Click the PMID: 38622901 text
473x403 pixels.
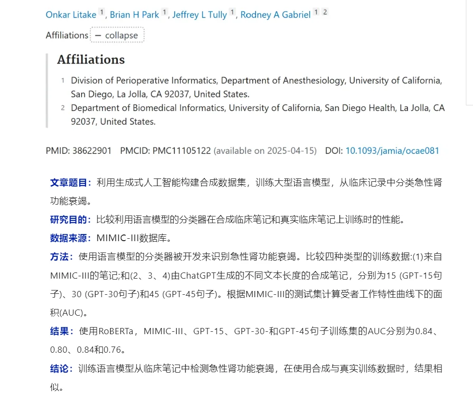79,150
